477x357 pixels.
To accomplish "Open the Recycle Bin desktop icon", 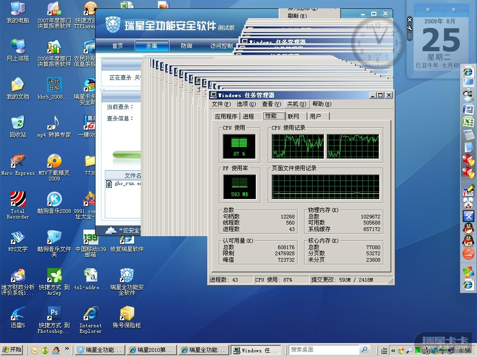I will pyautogui.click(x=18, y=123).
